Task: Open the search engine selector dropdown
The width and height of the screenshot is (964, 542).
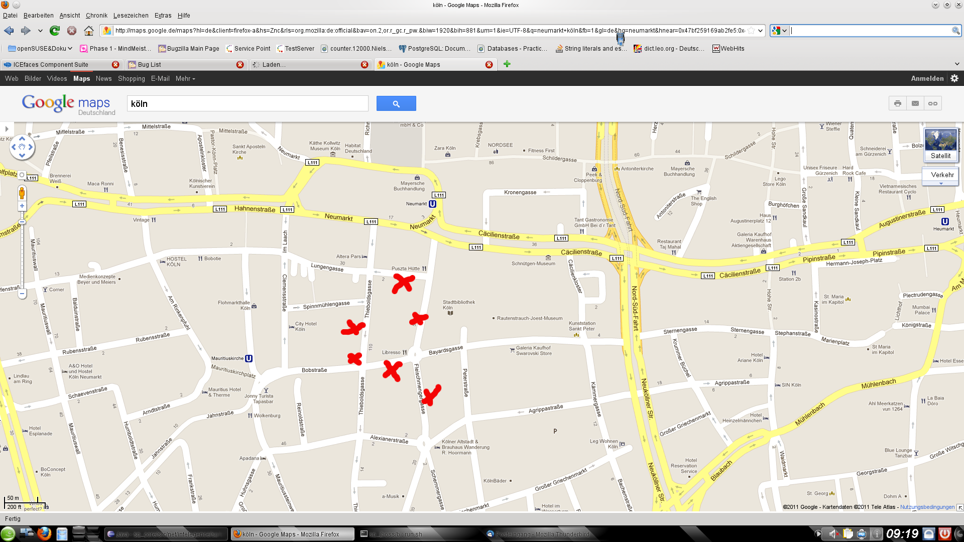Action: [x=779, y=31]
